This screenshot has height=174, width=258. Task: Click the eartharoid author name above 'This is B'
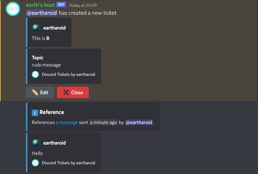tap(54, 28)
